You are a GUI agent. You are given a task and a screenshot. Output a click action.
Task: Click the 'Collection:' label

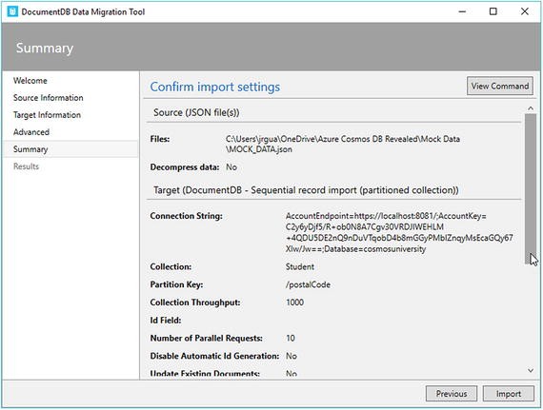pos(171,267)
